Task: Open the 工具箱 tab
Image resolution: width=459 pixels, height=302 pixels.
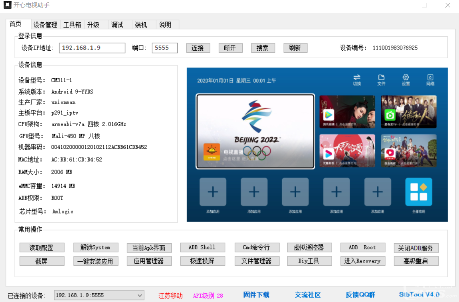Action: point(72,25)
